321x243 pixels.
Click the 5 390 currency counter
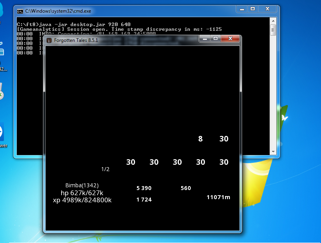coord(144,188)
